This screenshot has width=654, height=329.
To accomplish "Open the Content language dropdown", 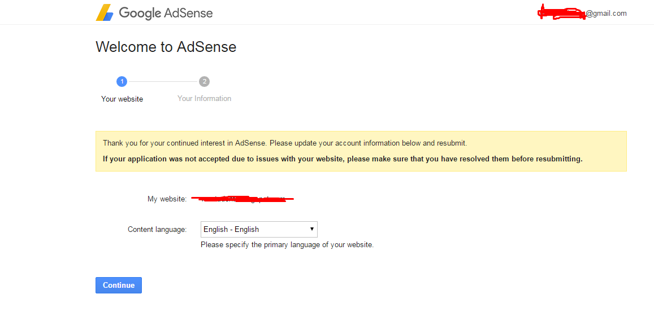I will coord(258,229).
